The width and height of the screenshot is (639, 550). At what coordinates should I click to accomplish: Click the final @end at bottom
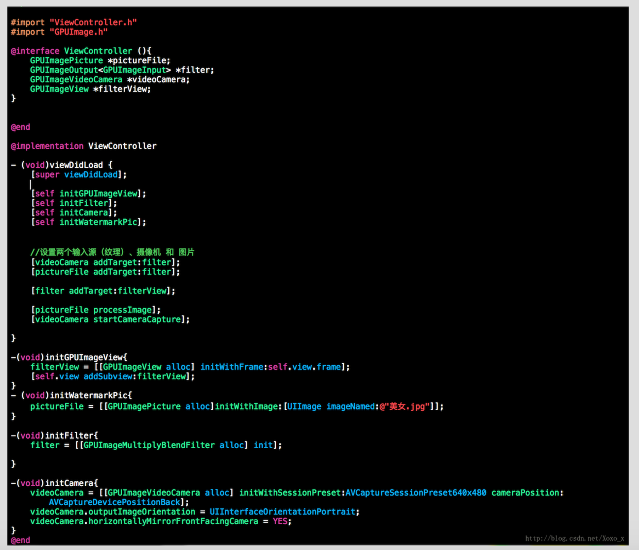pyautogui.click(x=21, y=540)
